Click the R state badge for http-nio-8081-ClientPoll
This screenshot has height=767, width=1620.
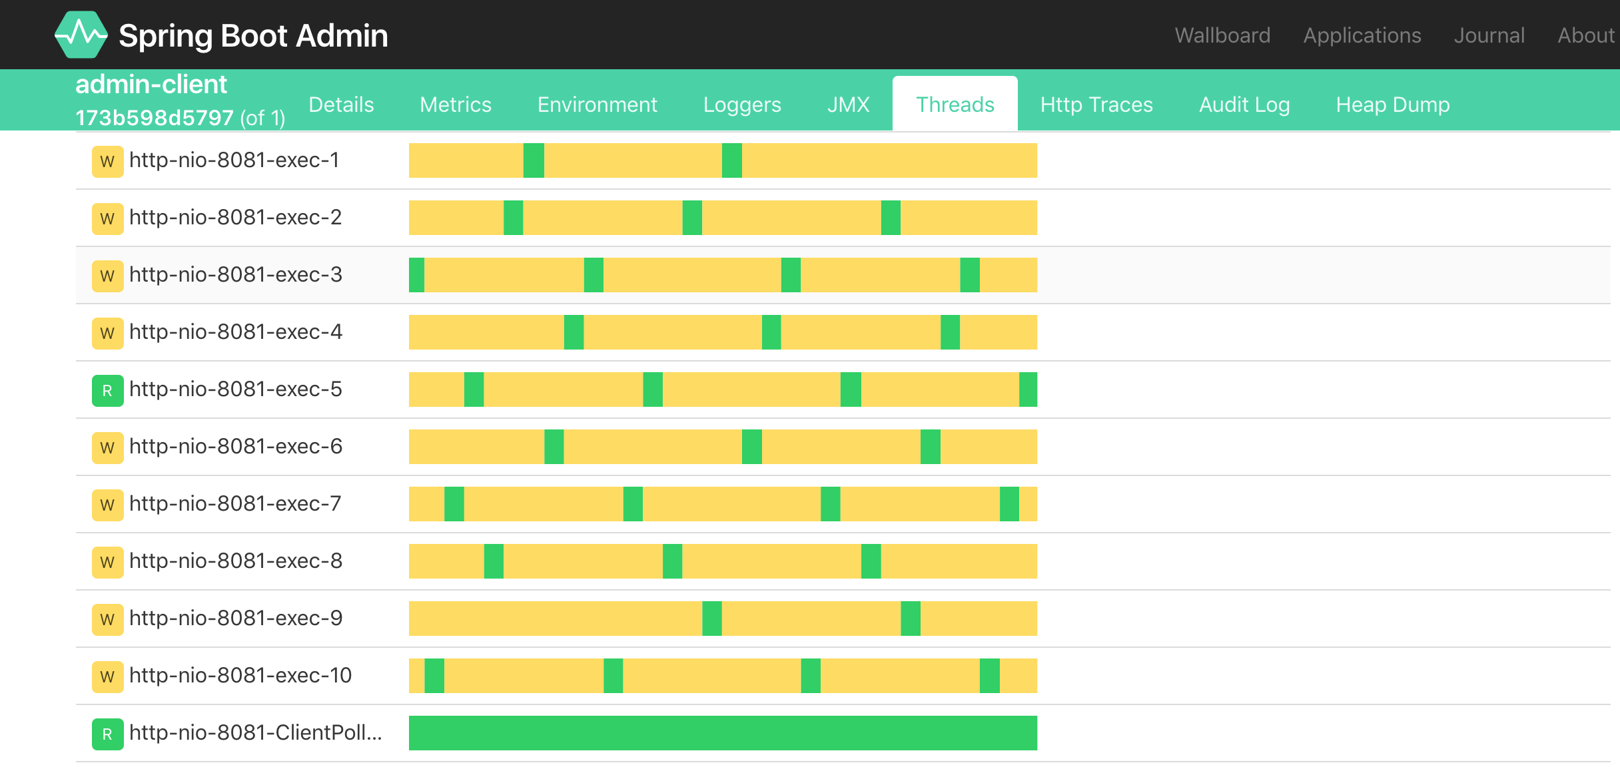pos(107,734)
